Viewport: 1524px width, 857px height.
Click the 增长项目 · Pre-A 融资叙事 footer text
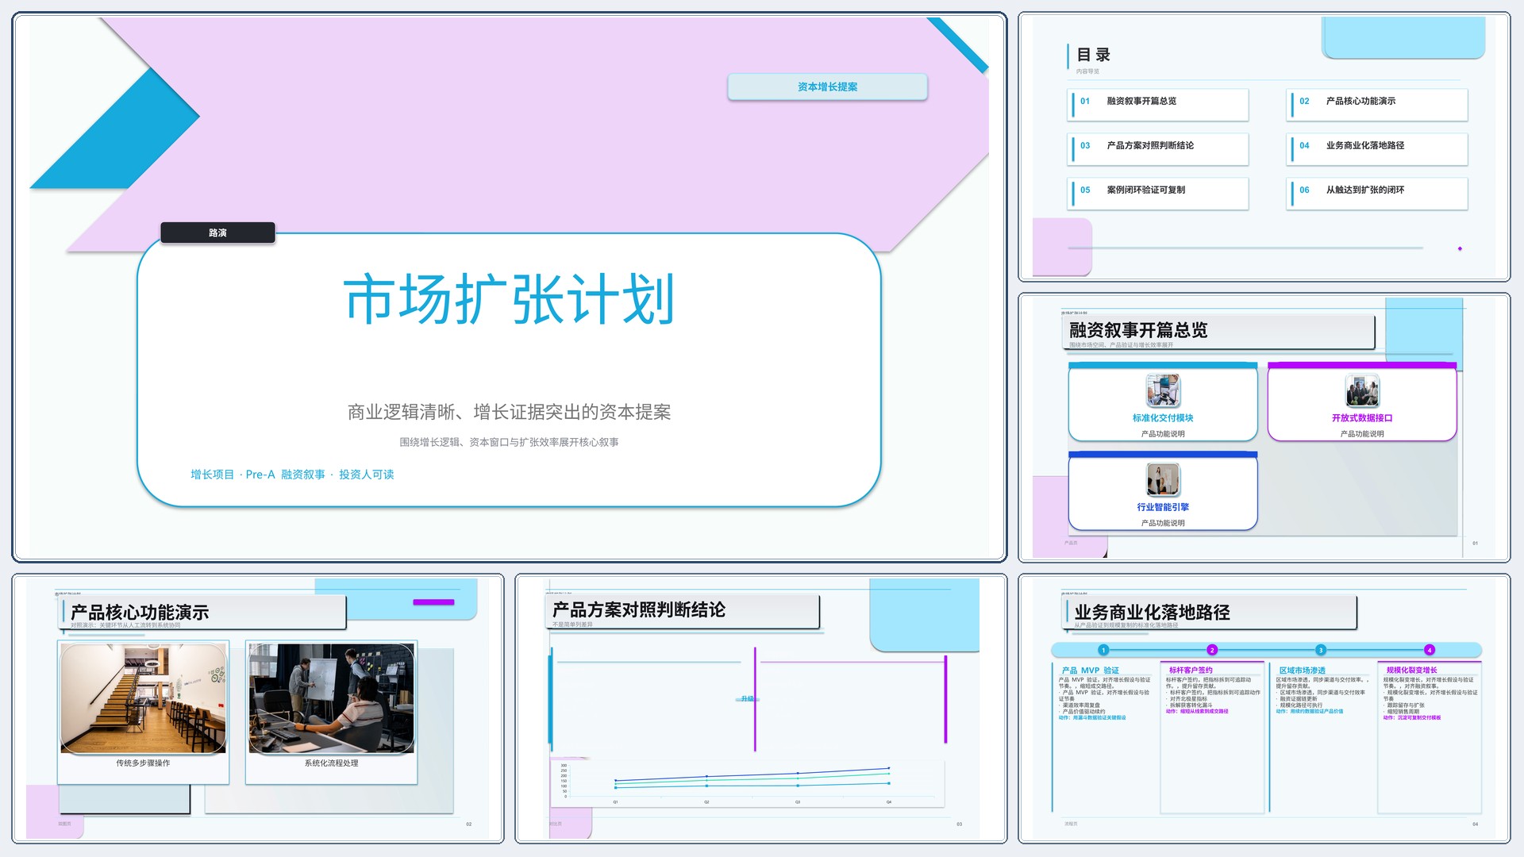pyautogui.click(x=292, y=475)
